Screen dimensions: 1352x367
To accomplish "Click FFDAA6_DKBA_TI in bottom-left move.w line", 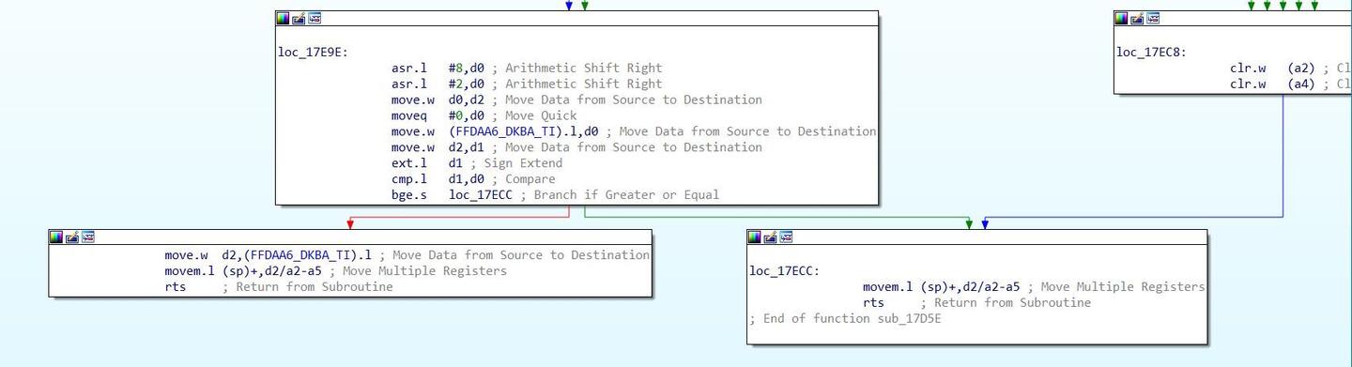I will [x=302, y=255].
